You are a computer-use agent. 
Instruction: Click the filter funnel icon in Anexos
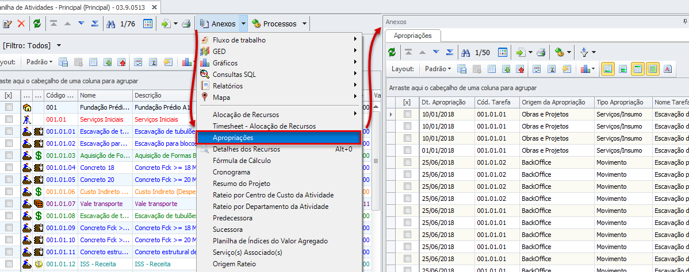(x=584, y=53)
